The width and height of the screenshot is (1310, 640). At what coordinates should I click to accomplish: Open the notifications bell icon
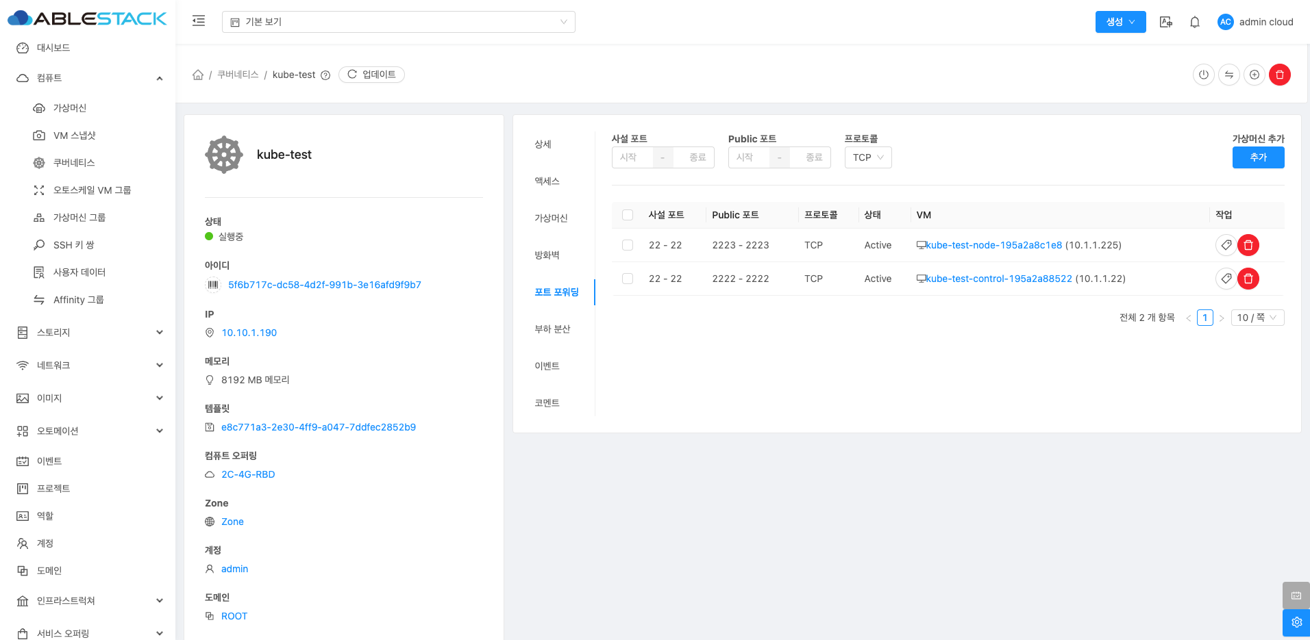(1194, 22)
